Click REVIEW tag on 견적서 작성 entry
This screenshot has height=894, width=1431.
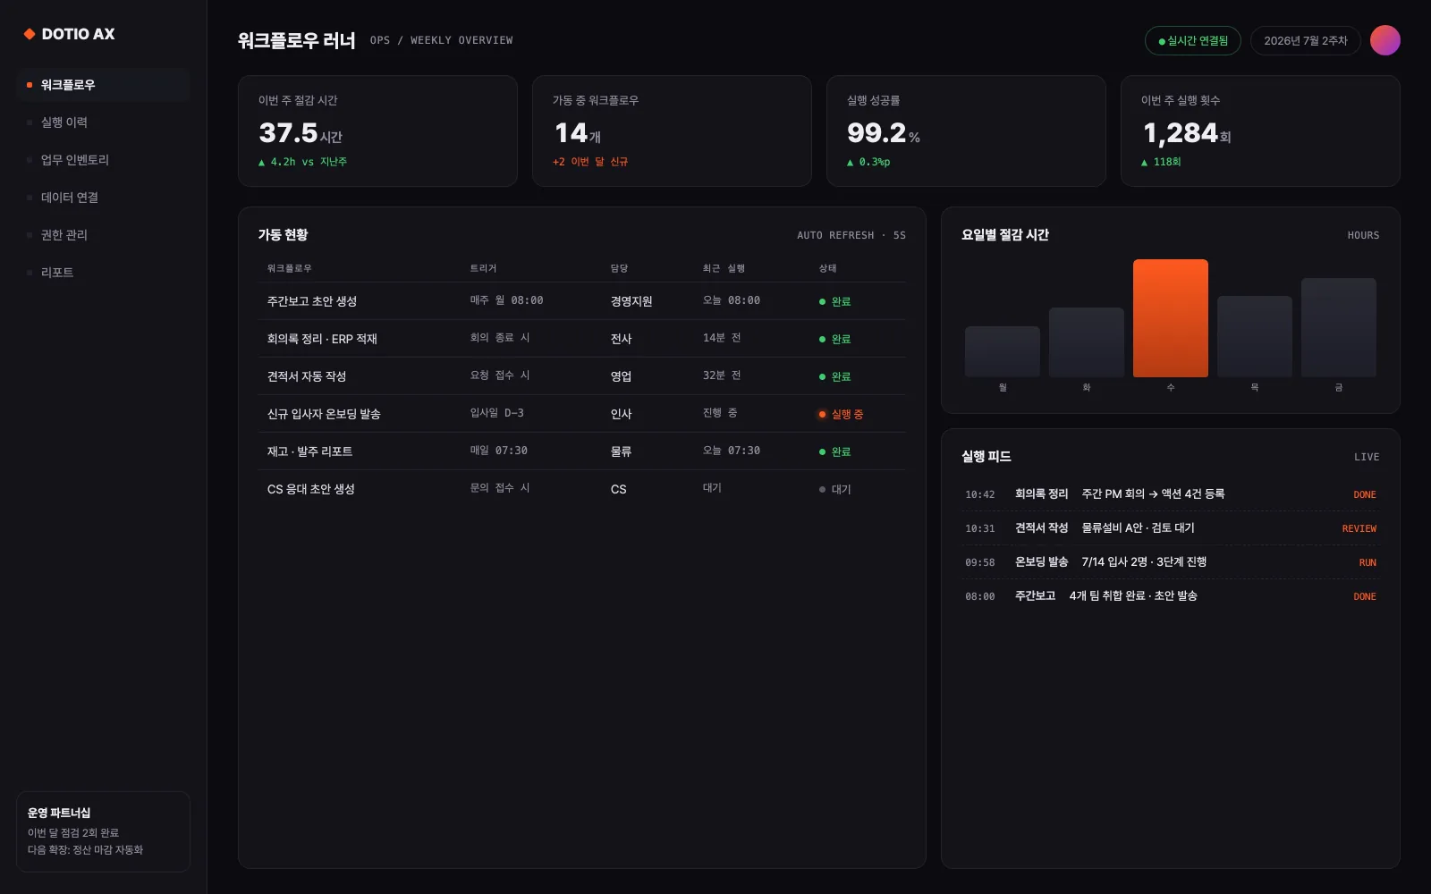[x=1359, y=528]
